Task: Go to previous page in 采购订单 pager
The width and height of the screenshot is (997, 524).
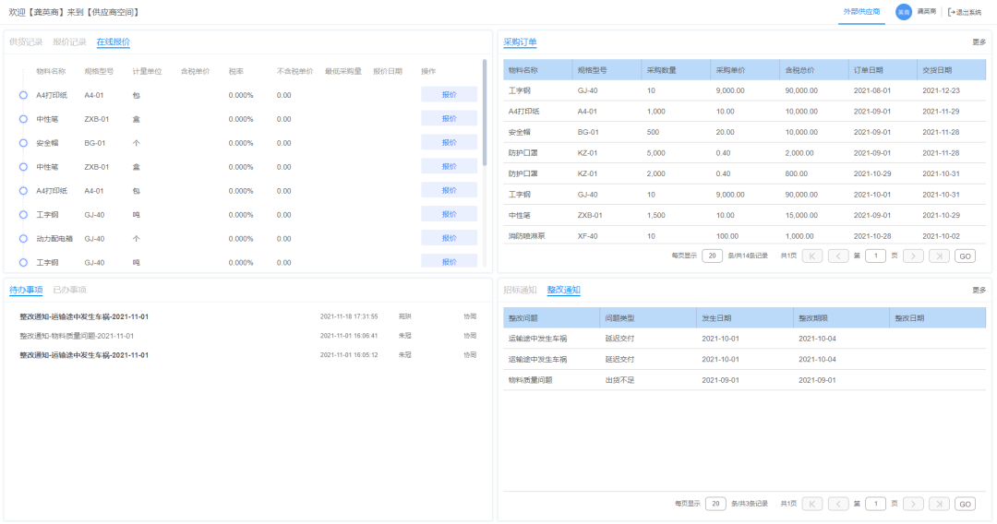Action: coord(838,256)
